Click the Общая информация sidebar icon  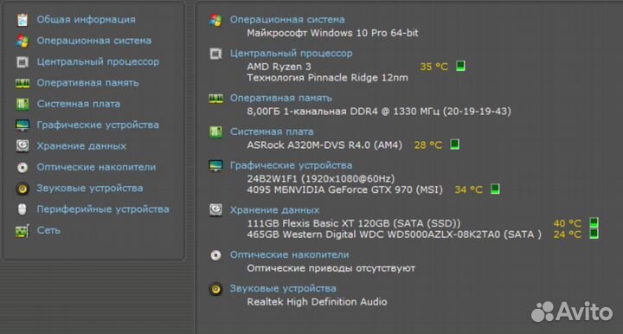[22, 20]
